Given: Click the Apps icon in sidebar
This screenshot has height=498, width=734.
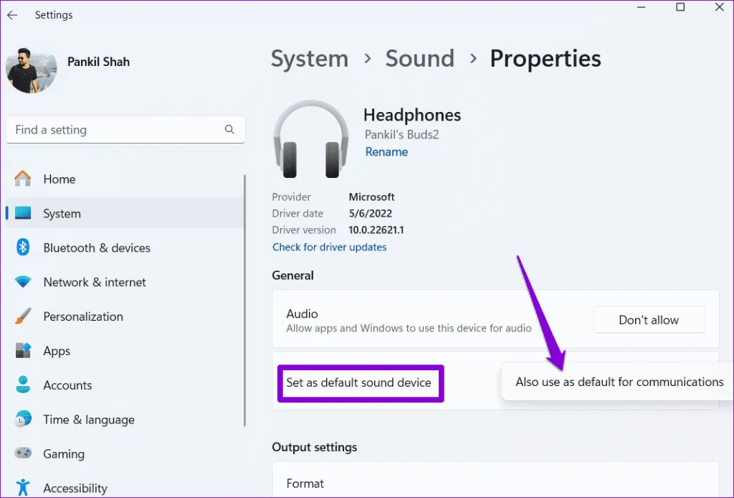Looking at the screenshot, I should point(23,351).
